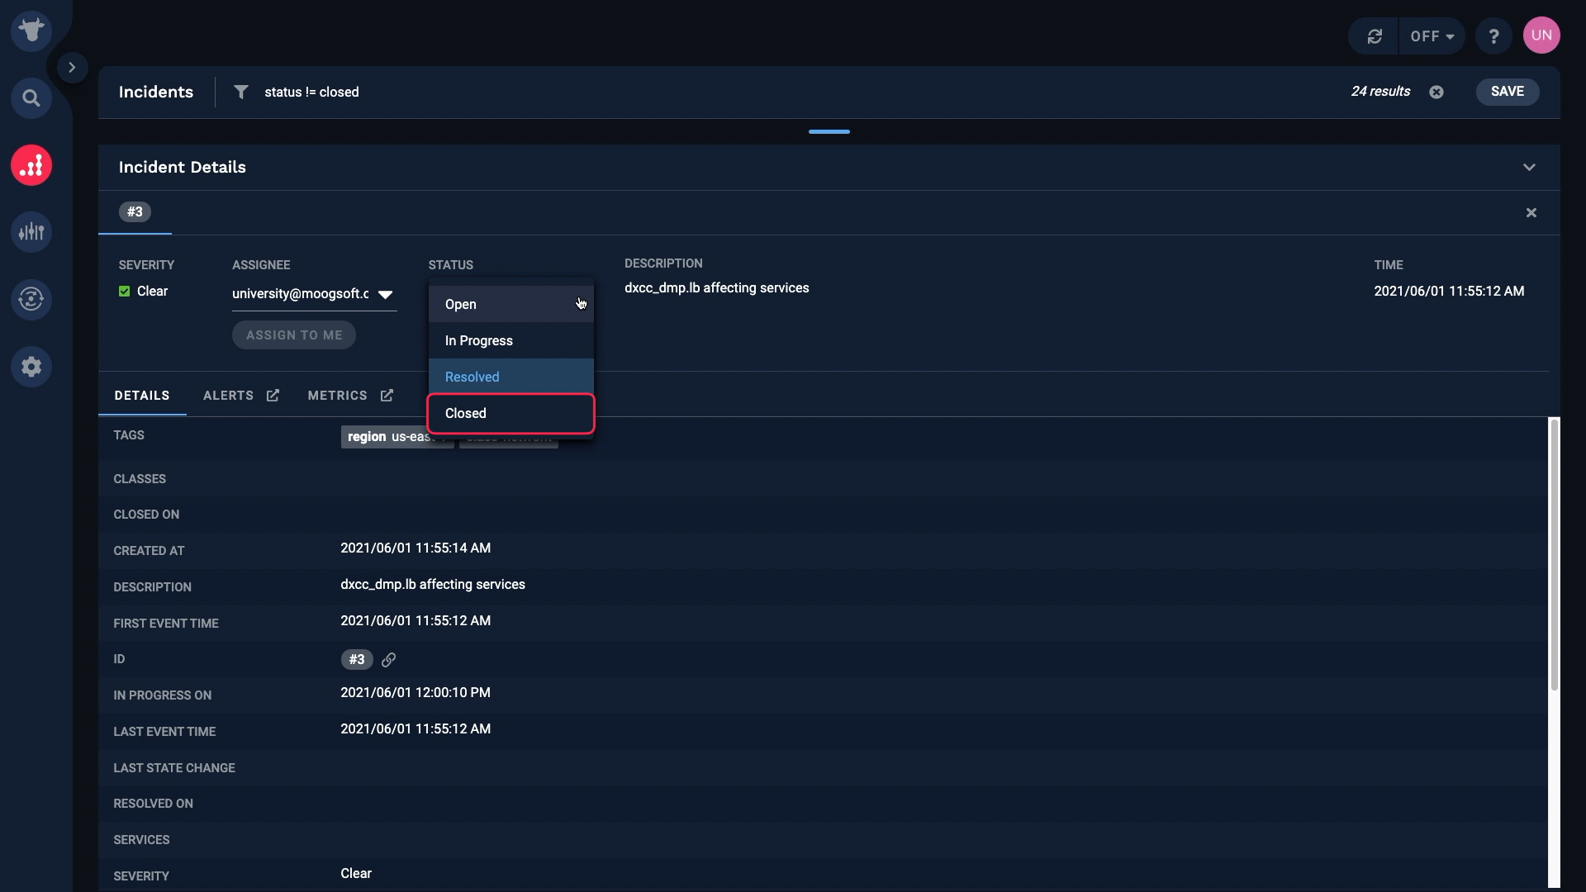The height and width of the screenshot is (892, 1586).
Task: Open the UN user avatar menu
Action: coord(1541,36)
